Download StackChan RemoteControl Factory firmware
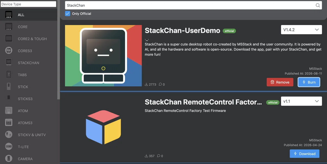Screen dimensions: 327x164 [304, 154]
